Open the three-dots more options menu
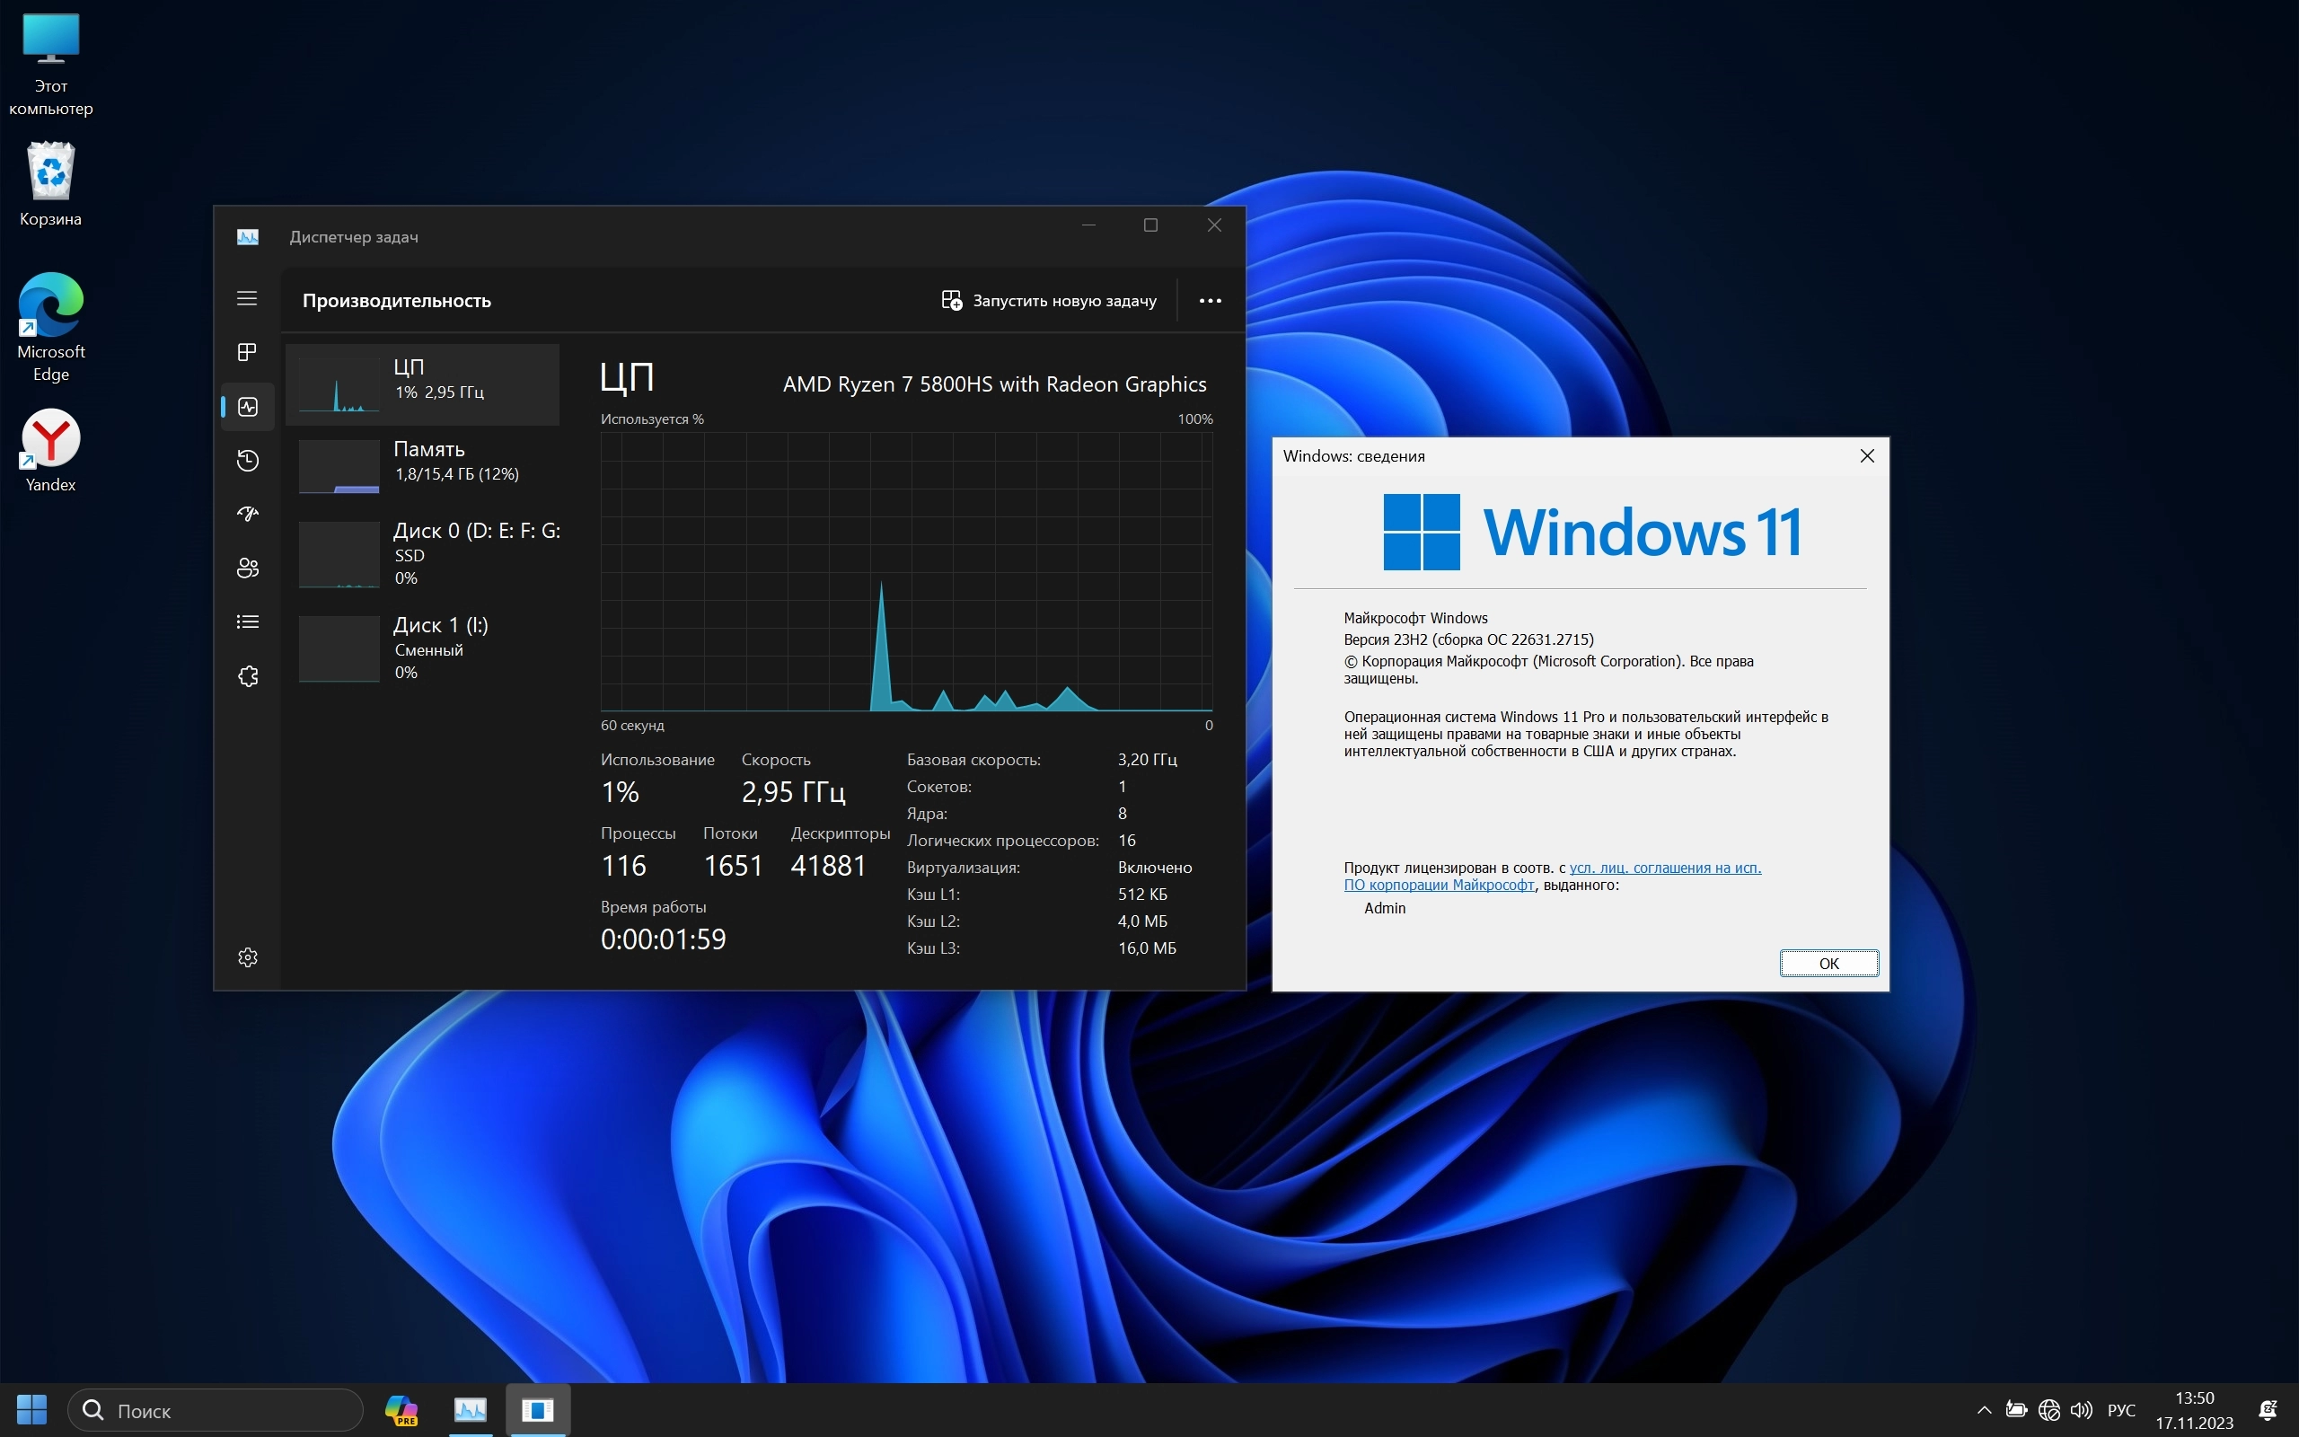 1210,300
